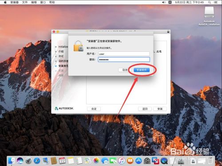222x166 pixels.
Task: Open the 文件 menu
Action: [x=25, y=2]
